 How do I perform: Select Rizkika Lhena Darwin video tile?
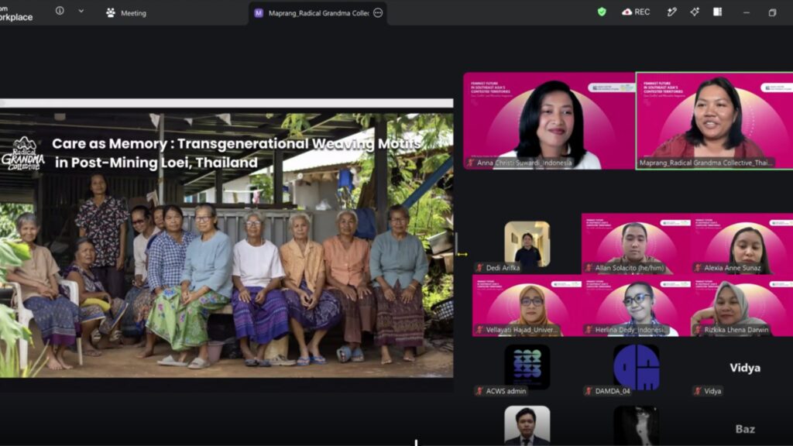[742, 305]
